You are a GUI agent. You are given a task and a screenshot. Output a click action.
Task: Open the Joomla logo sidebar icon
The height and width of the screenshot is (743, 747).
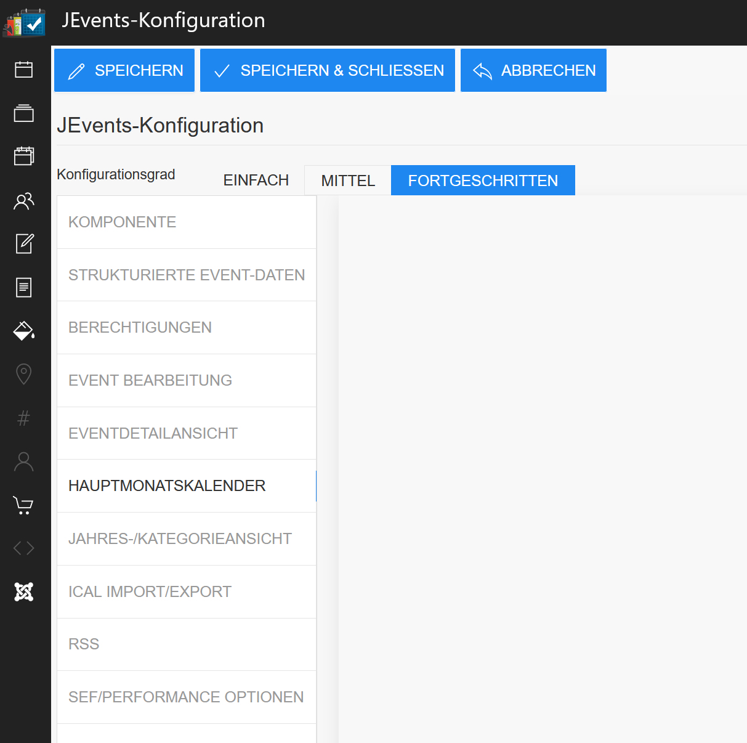coord(24,592)
